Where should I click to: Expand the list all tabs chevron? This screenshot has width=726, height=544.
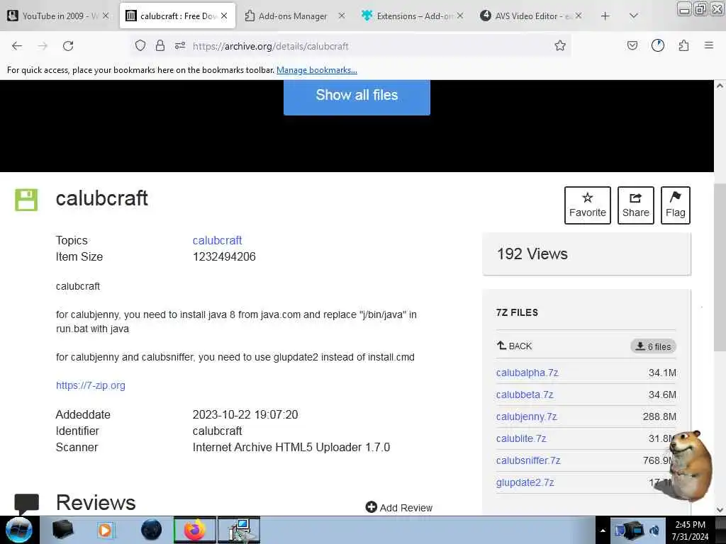[x=634, y=16]
